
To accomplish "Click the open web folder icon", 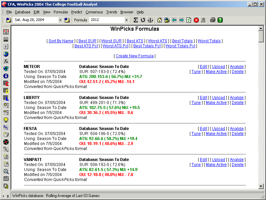I will pos(167,20).
